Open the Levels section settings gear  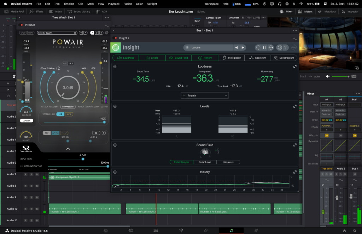pos(115,106)
